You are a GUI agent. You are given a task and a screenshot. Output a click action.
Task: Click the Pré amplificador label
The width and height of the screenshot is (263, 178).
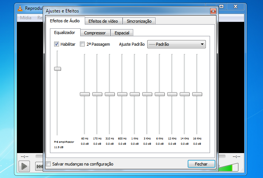point(64,142)
